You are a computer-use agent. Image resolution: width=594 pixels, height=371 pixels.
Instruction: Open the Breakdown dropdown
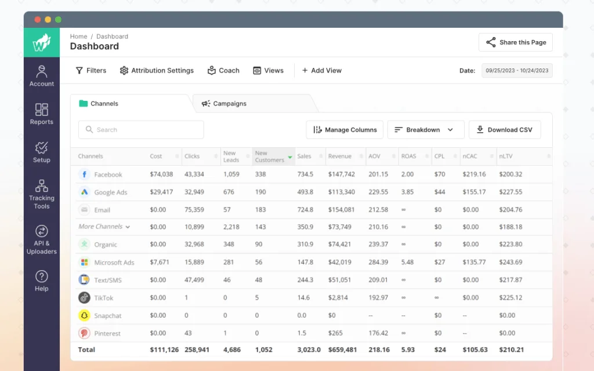pyautogui.click(x=425, y=129)
